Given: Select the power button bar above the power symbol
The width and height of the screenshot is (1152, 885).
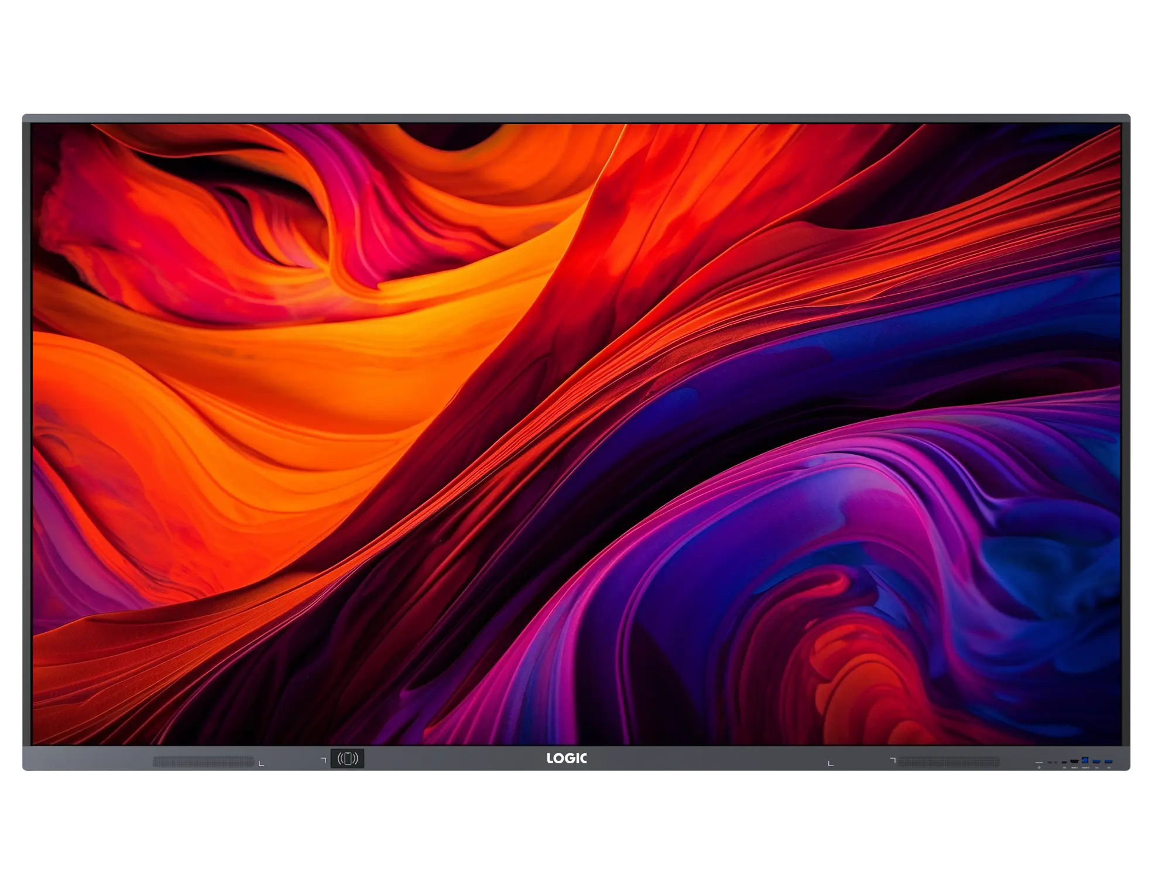Looking at the screenshot, I should point(1039,763).
